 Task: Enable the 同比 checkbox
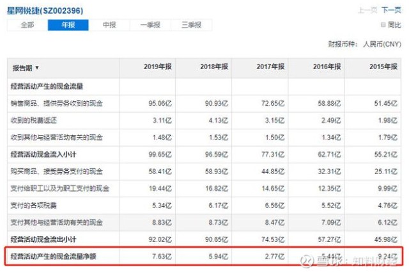[x=383, y=25]
